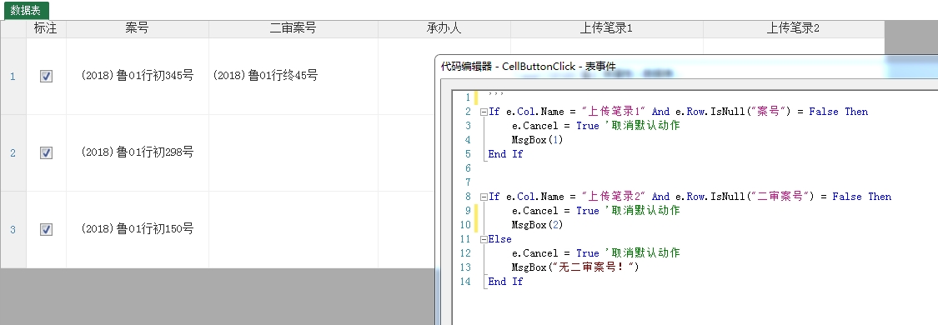
Task: Select the 上传笔录1 column header
Action: 607,28
